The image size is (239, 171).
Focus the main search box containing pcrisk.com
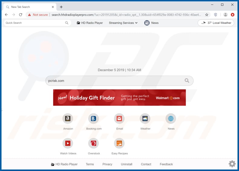pyautogui.click(x=119, y=81)
